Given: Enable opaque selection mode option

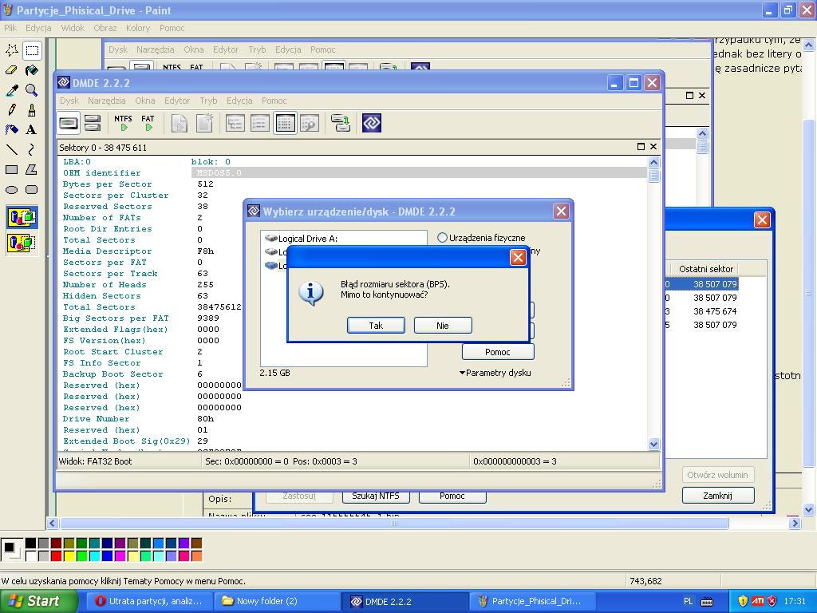Looking at the screenshot, I should [22, 217].
